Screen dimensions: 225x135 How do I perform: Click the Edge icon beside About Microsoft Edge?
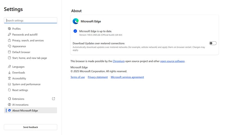coord(9,111)
